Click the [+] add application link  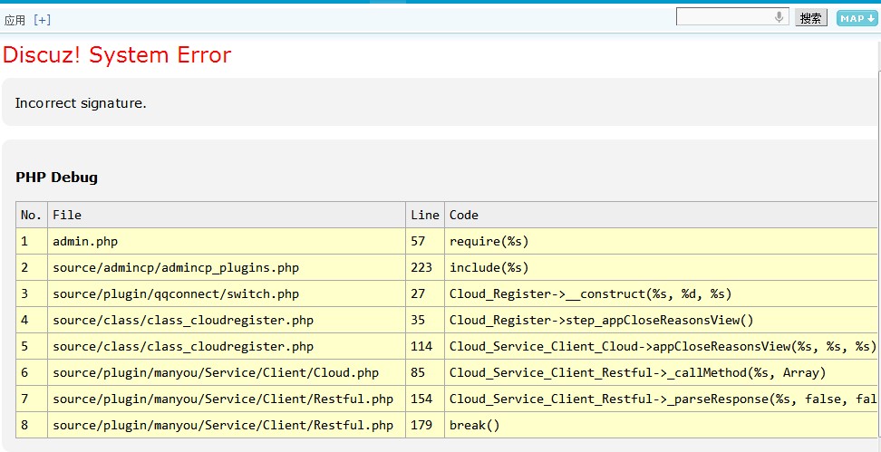click(x=42, y=20)
